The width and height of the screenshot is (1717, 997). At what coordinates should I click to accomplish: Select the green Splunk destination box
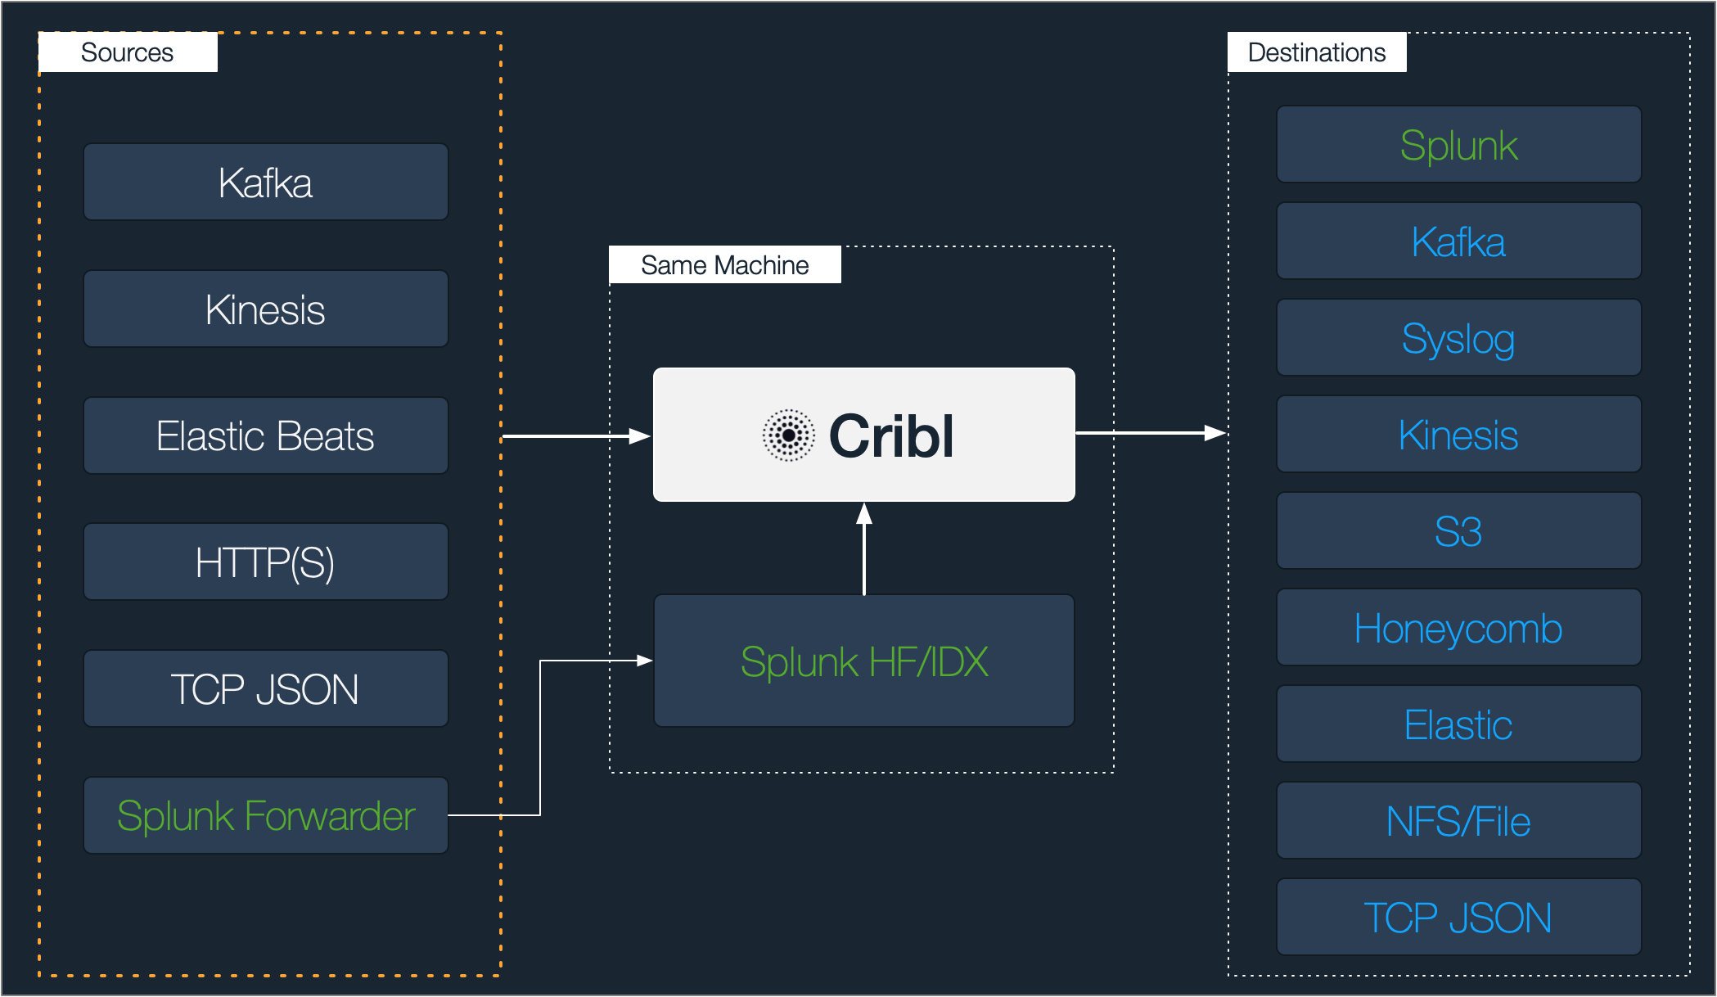tap(1458, 145)
